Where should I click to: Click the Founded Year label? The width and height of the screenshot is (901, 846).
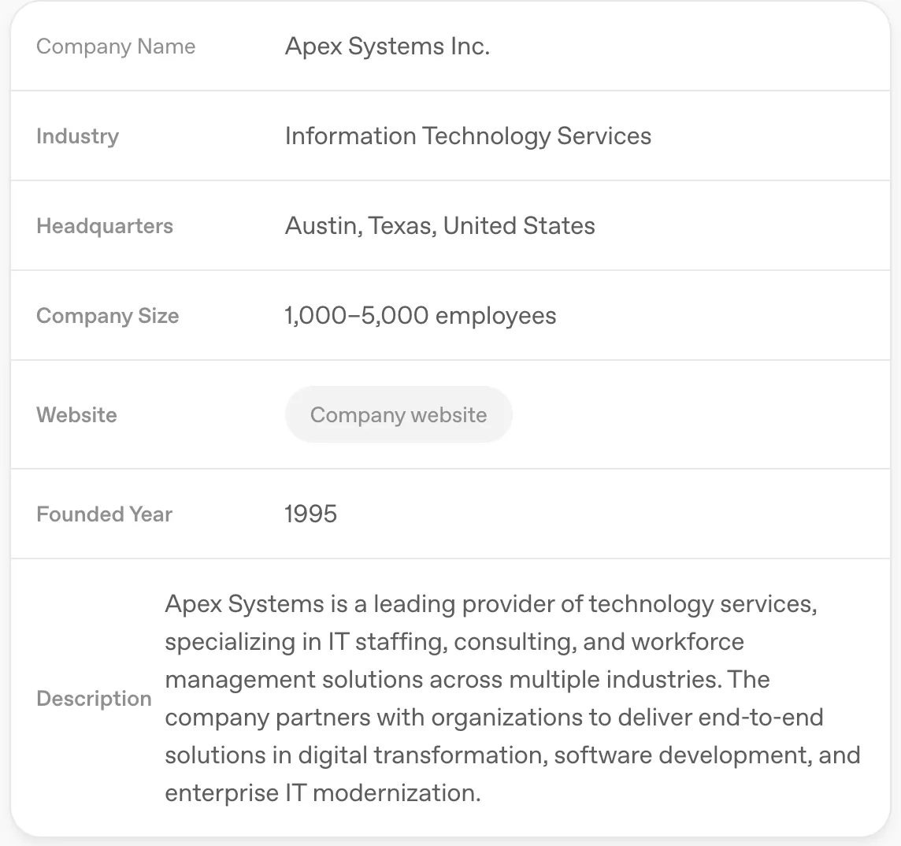pyautogui.click(x=104, y=514)
